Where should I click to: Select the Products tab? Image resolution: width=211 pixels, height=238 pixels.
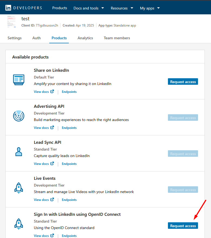point(59,38)
